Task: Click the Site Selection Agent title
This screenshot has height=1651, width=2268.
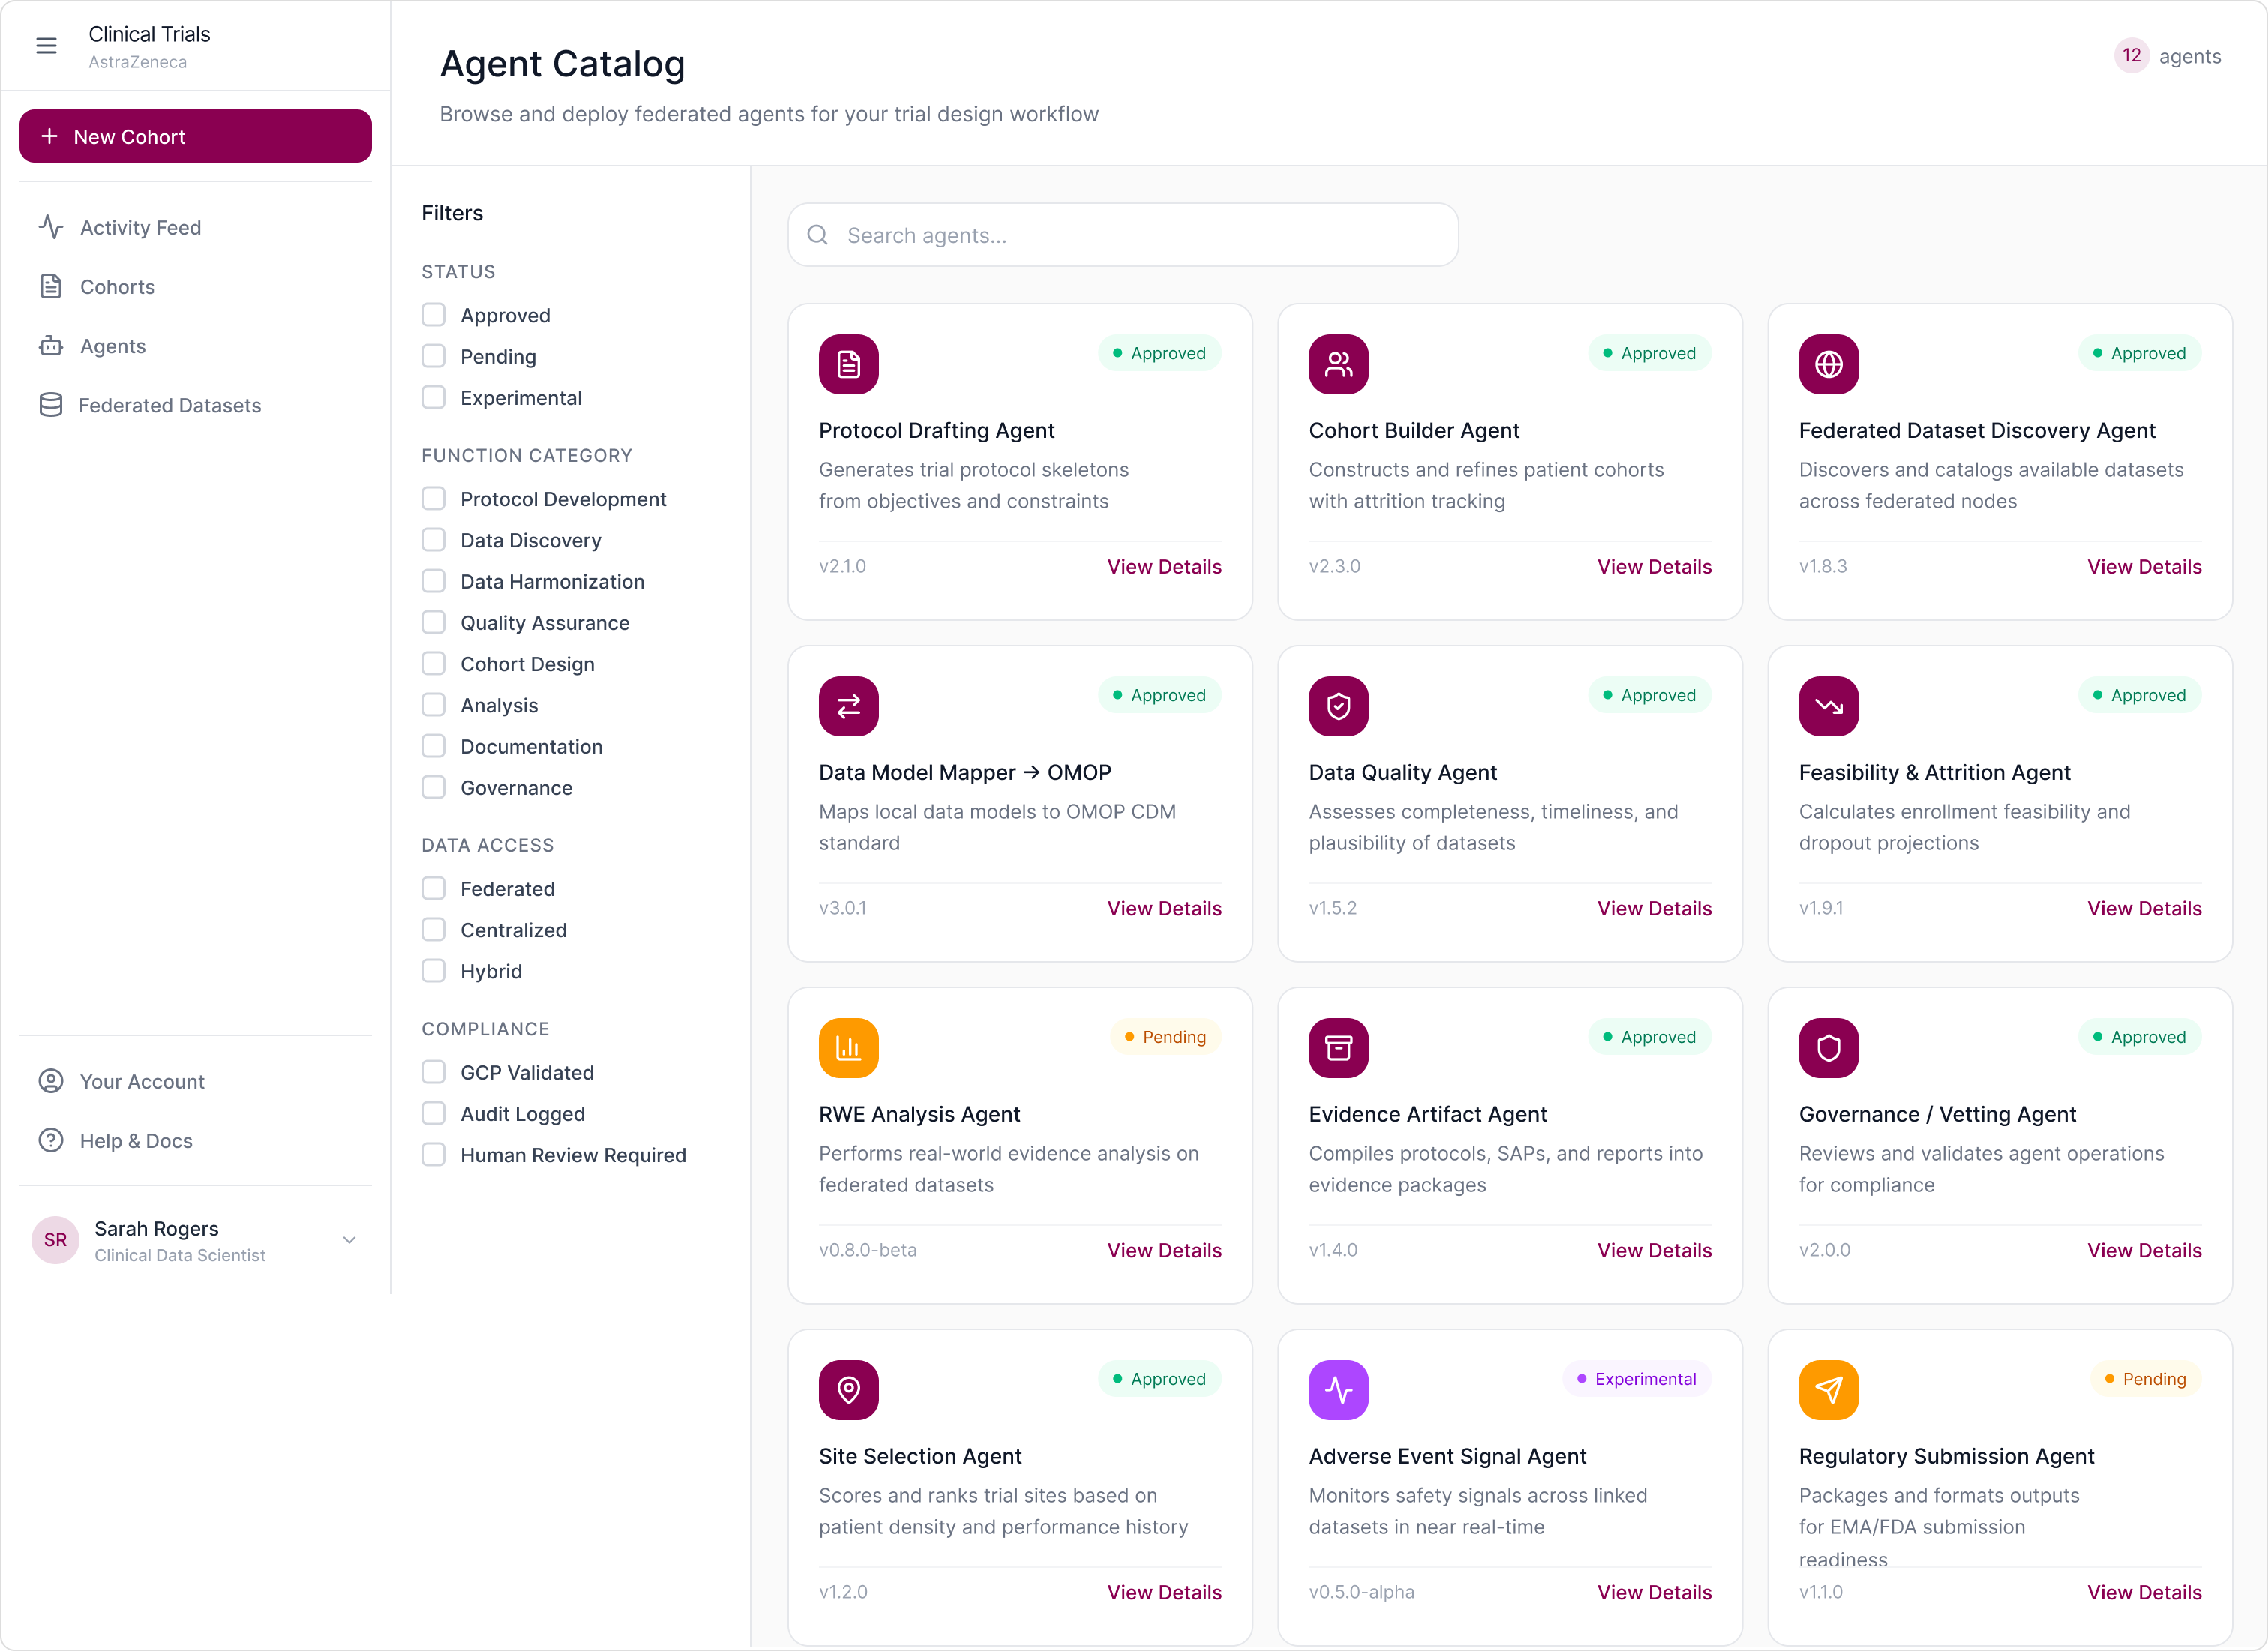Action: (920, 1456)
